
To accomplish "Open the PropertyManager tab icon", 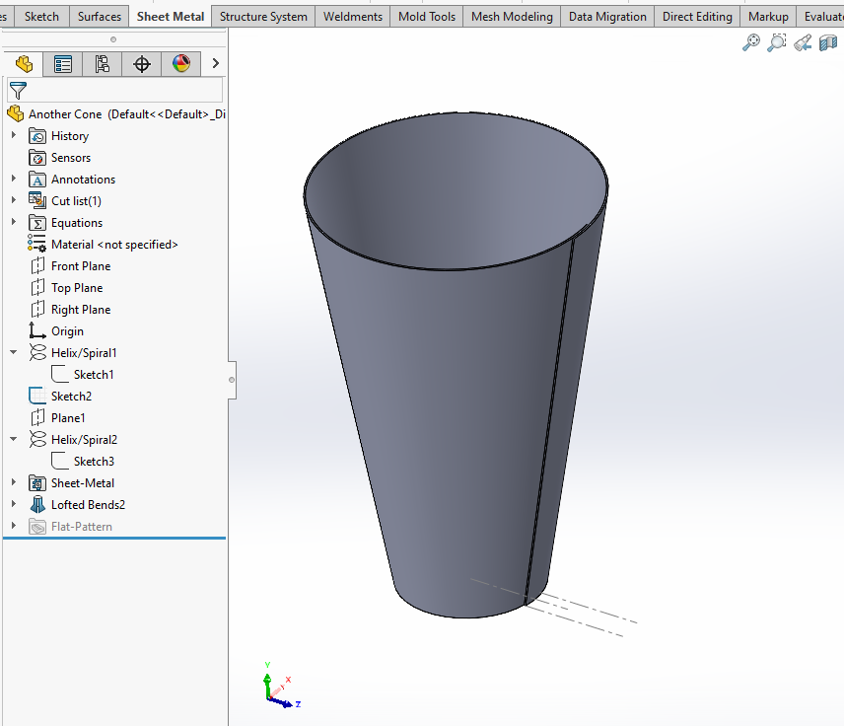I will pyautogui.click(x=63, y=64).
